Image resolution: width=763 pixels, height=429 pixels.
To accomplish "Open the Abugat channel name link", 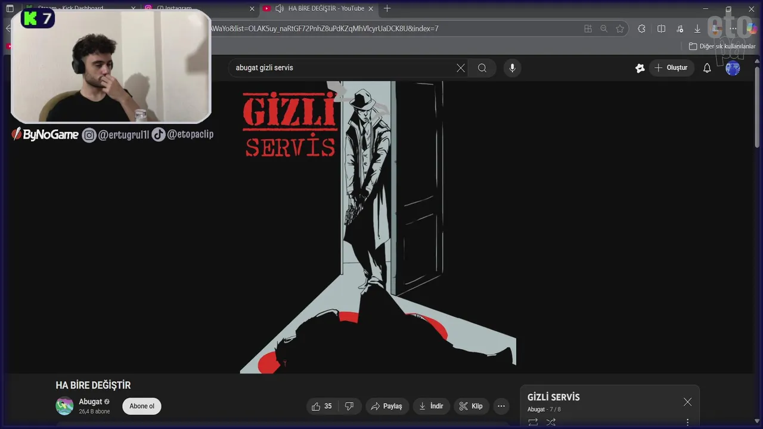I will [x=91, y=402].
